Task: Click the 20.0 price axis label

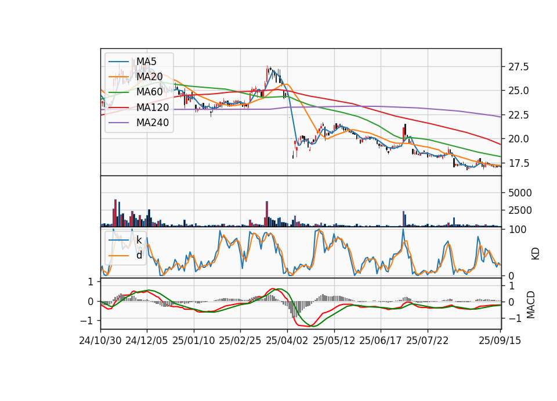Action: [518, 139]
